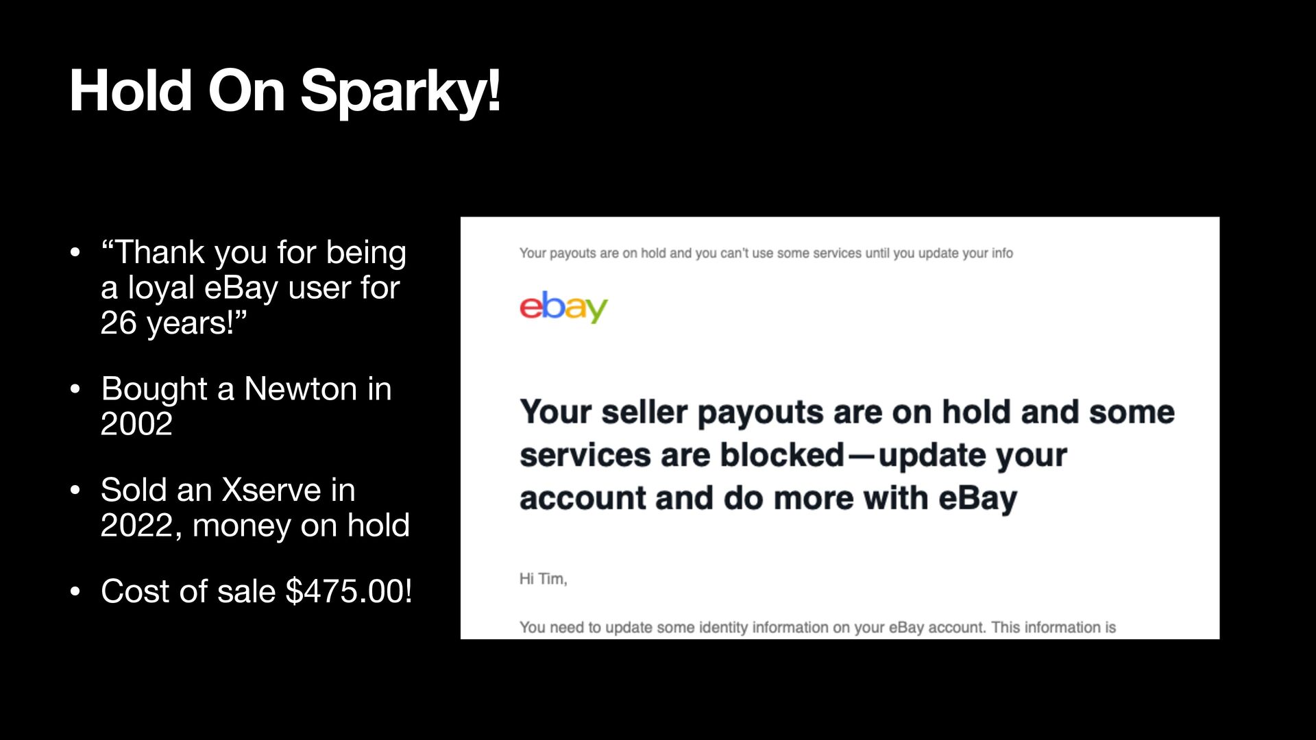Image resolution: width=1316 pixels, height=740 pixels.
Task: Click the 'You need to update some identity' line
Action: pos(817,628)
